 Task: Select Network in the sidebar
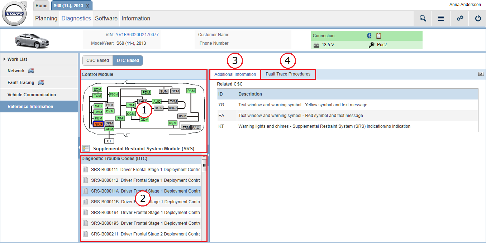pos(39,71)
